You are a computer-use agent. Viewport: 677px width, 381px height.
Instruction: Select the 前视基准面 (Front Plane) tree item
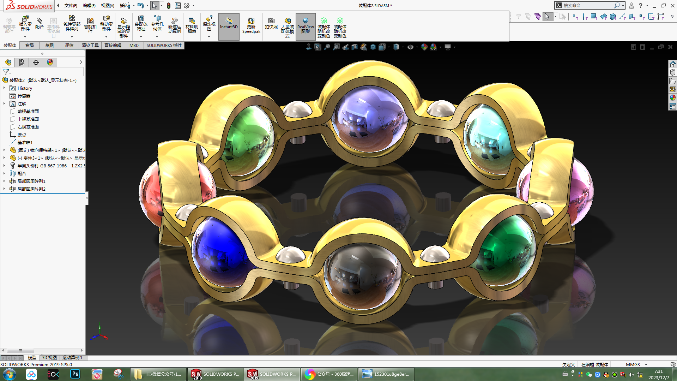coord(28,111)
